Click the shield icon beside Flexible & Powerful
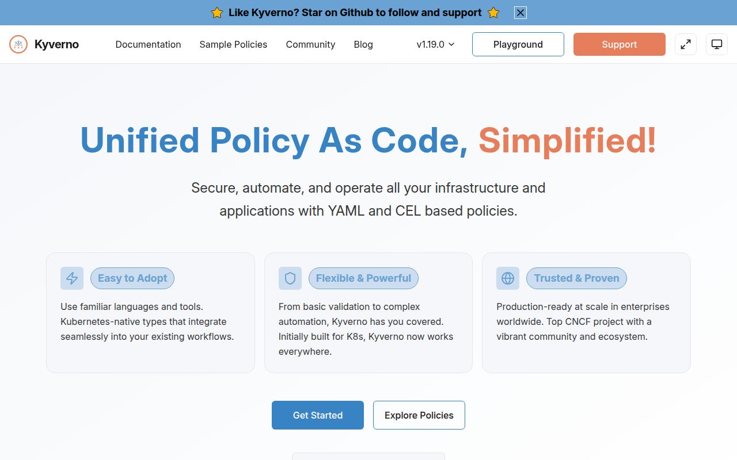The image size is (737, 460). [x=290, y=278]
